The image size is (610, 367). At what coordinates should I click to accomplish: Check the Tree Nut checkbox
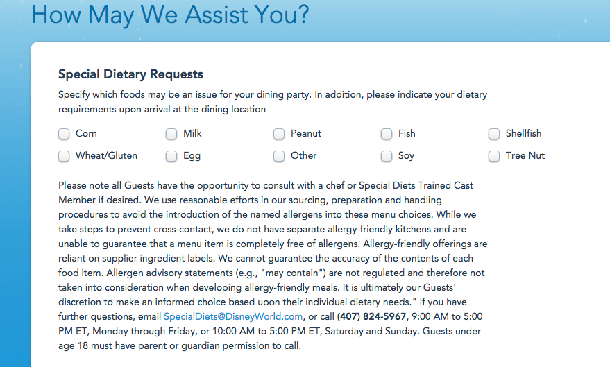[494, 156]
